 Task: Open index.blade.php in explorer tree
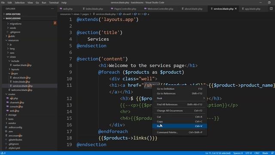21,82
